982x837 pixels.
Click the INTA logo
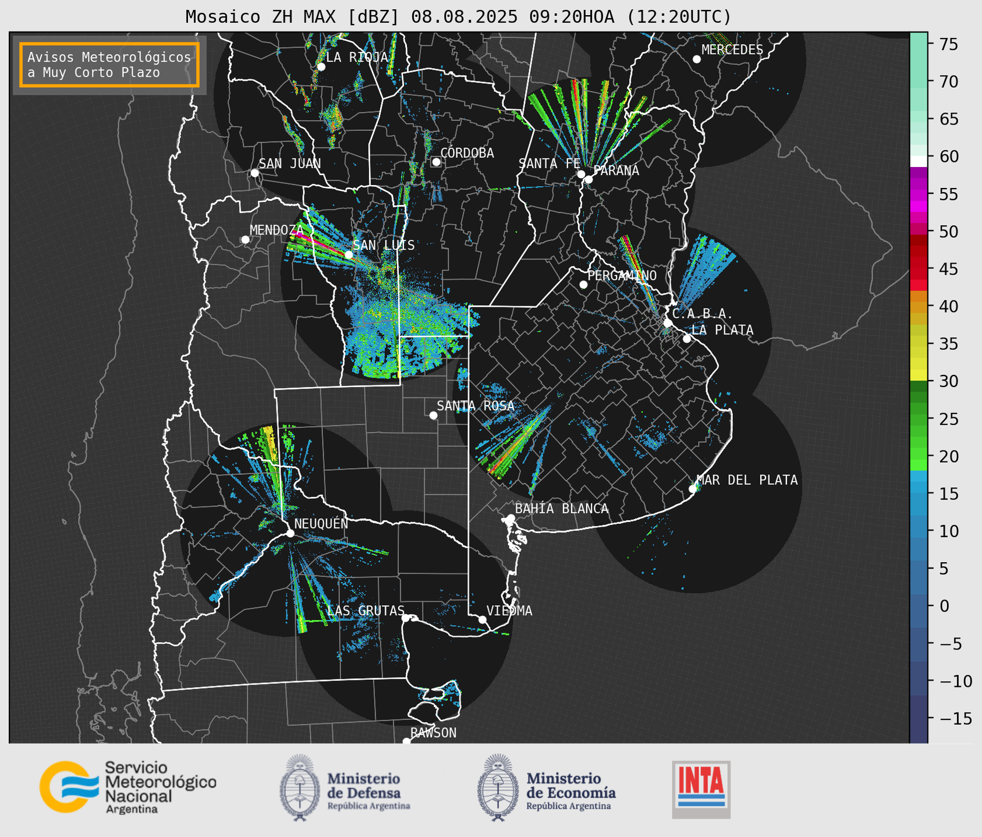pyautogui.click(x=701, y=789)
